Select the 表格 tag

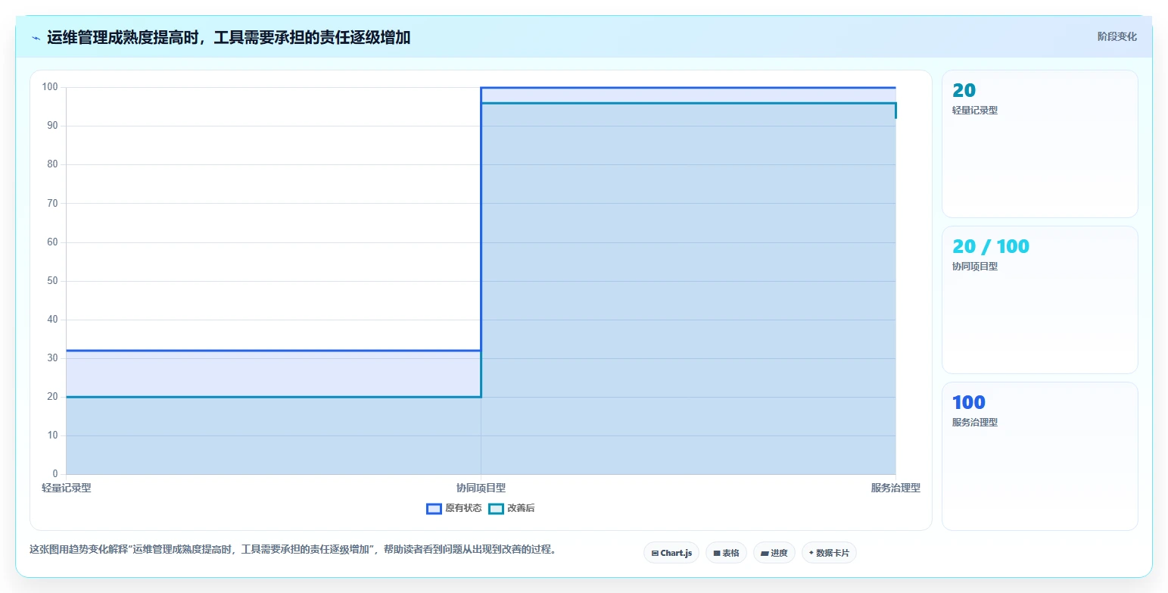tap(726, 553)
